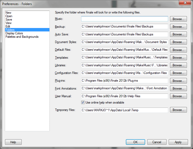Select the New category in the preferences list
The width and height of the screenshot is (193, 149).
[8, 13]
